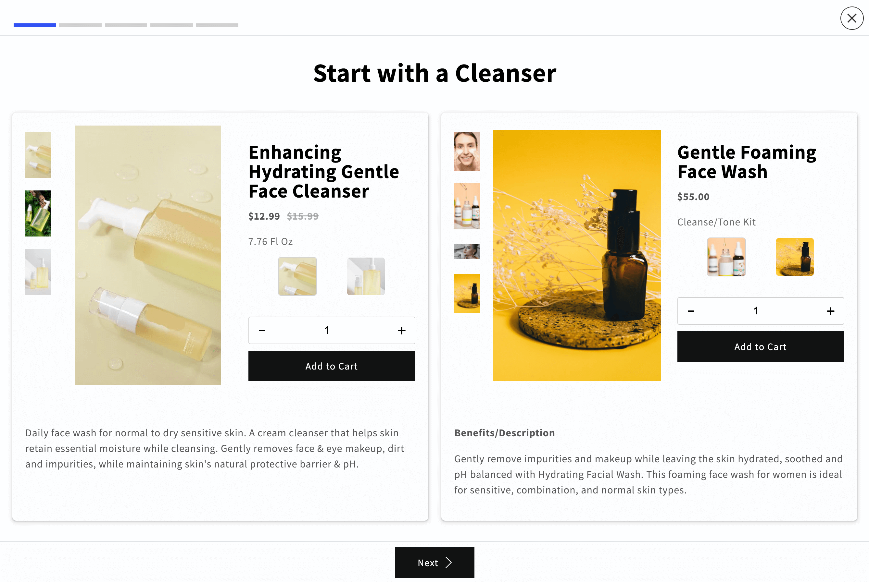Choose the Cleanse/Tone Kit variant swatch
The width and height of the screenshot is (869, 582).
(x=726, y=257)
